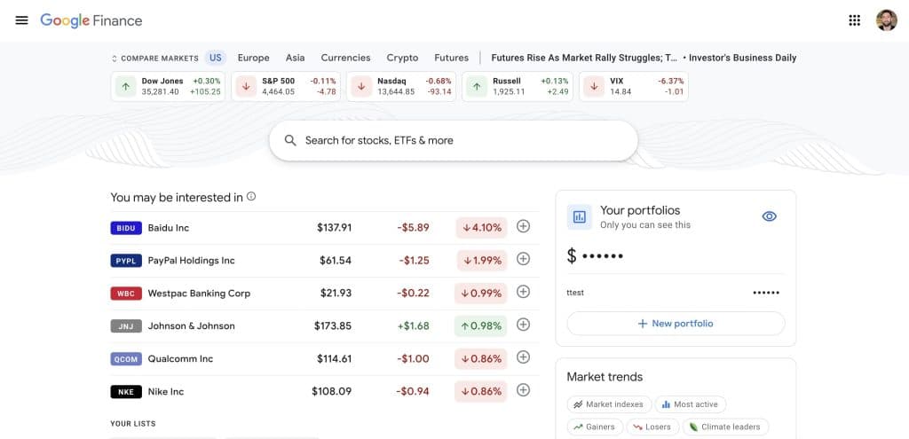Open the Nasdaq index card

tap(401, 86)
